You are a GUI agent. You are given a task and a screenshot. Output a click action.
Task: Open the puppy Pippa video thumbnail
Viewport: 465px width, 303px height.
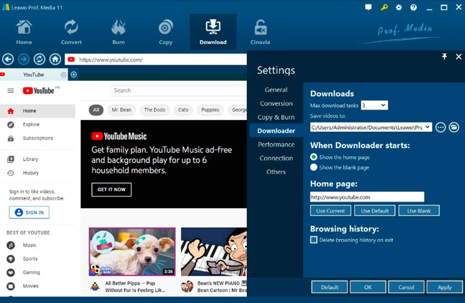[132, 252]
